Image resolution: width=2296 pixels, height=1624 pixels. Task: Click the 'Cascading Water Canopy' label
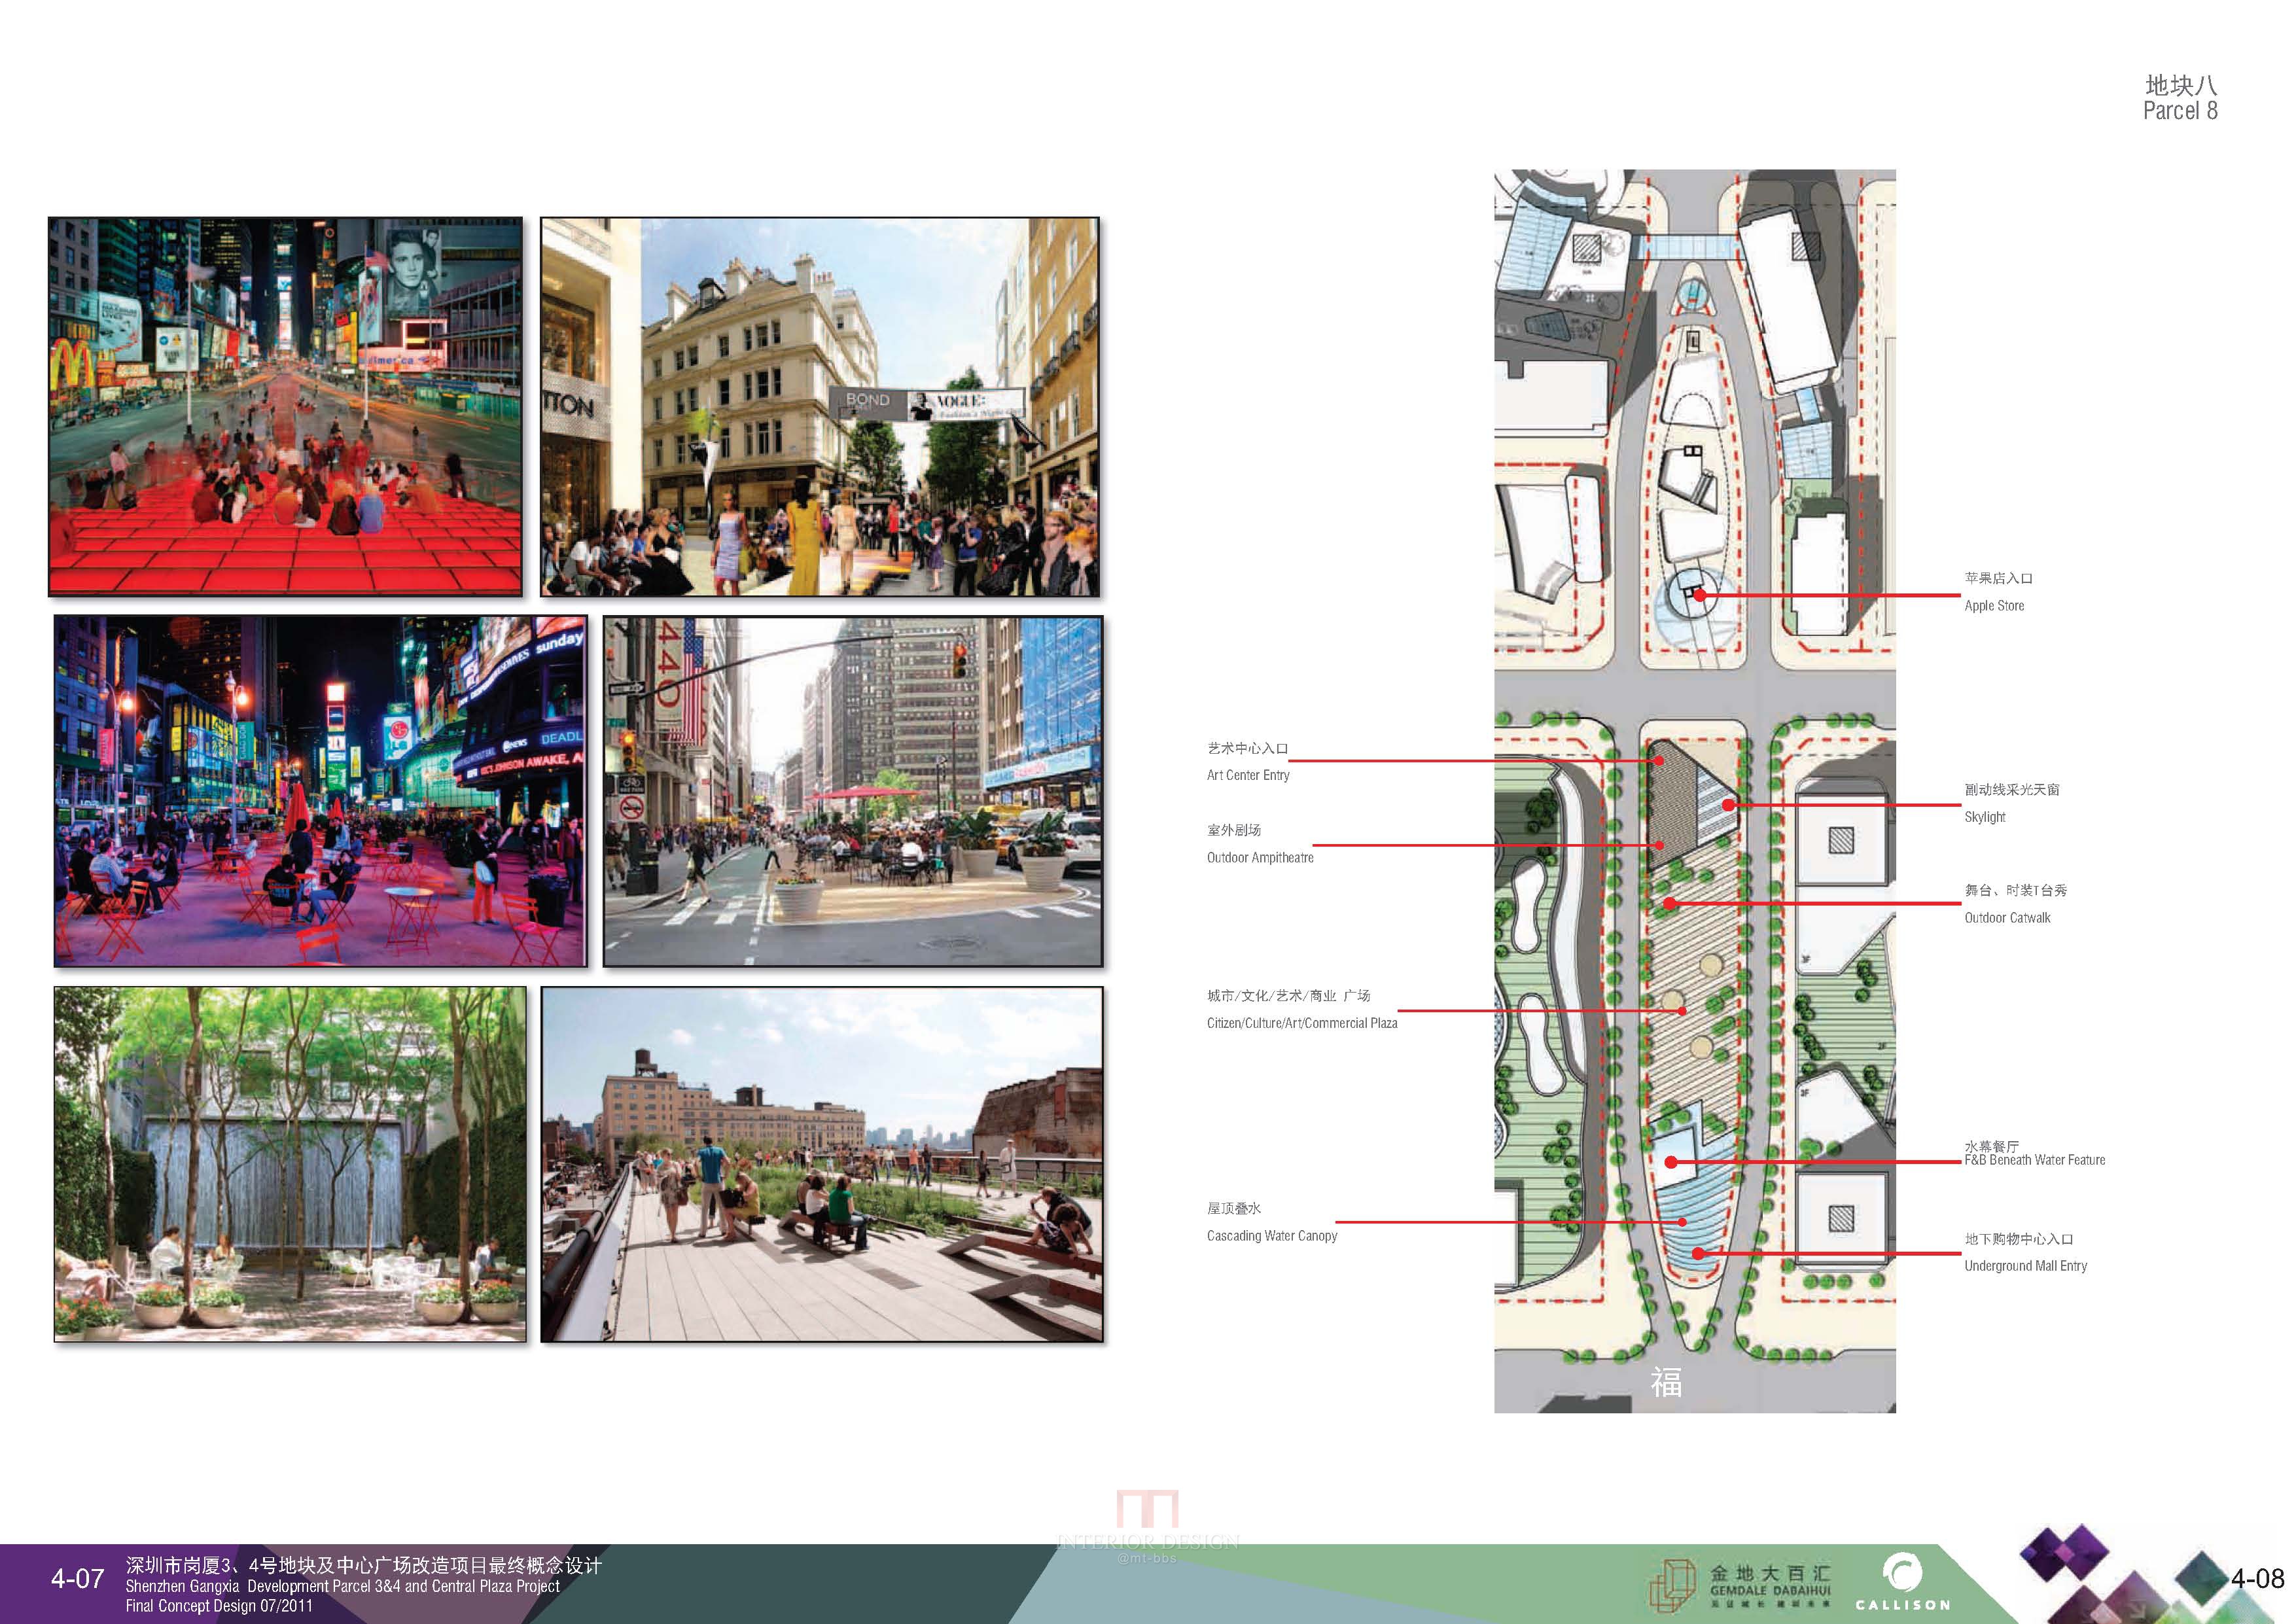coord(1272,1236)
